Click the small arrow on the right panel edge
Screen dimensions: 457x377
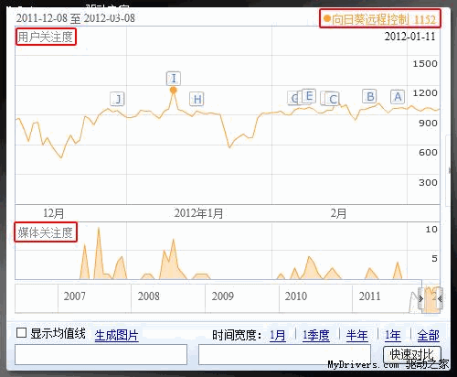point(450,171)
